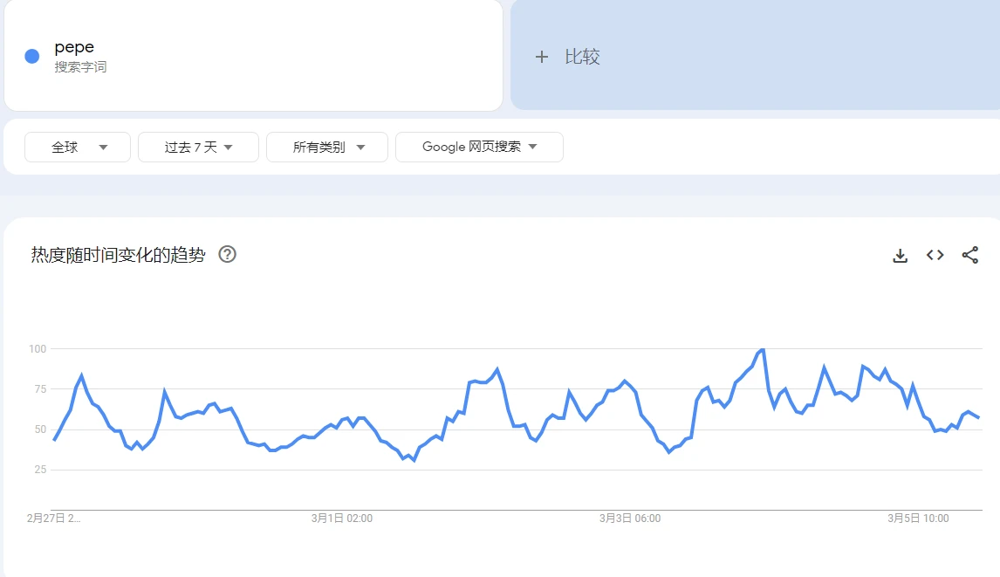Image resolution: width=1000 pixels, height=577 pixels.
Task: Switch search type via Google 网页搜索 selector
Action: click(479, 147)
